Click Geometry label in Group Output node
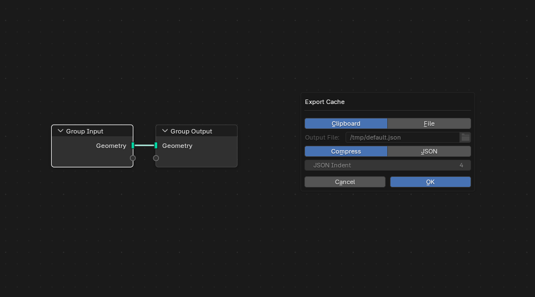The width and height of the screenshot is (535, 297). (x=177, y=146)
